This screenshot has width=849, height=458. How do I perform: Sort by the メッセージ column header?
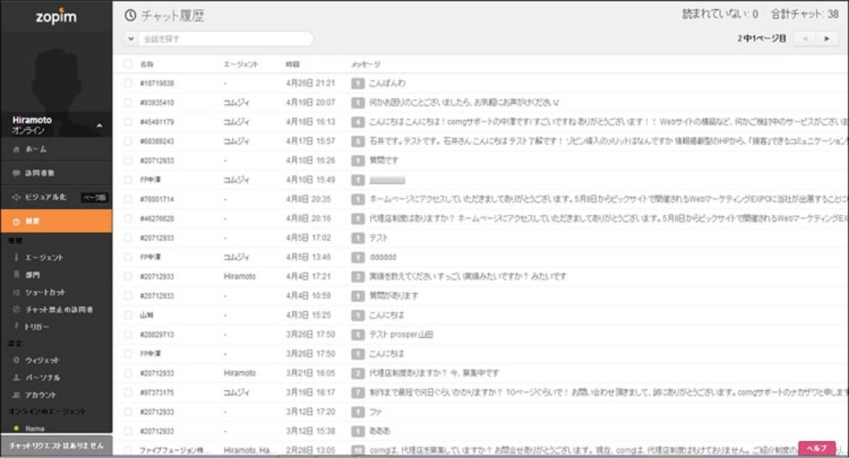[366, 64]
